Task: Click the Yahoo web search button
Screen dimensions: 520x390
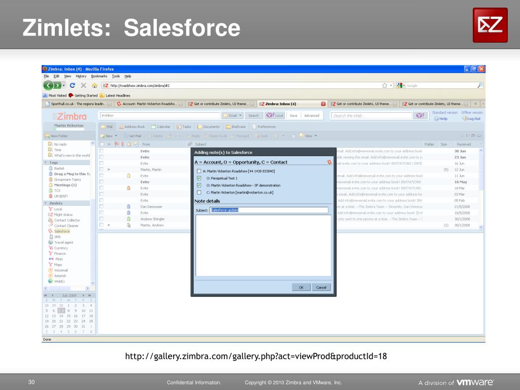Action: [x=420, y=115]
